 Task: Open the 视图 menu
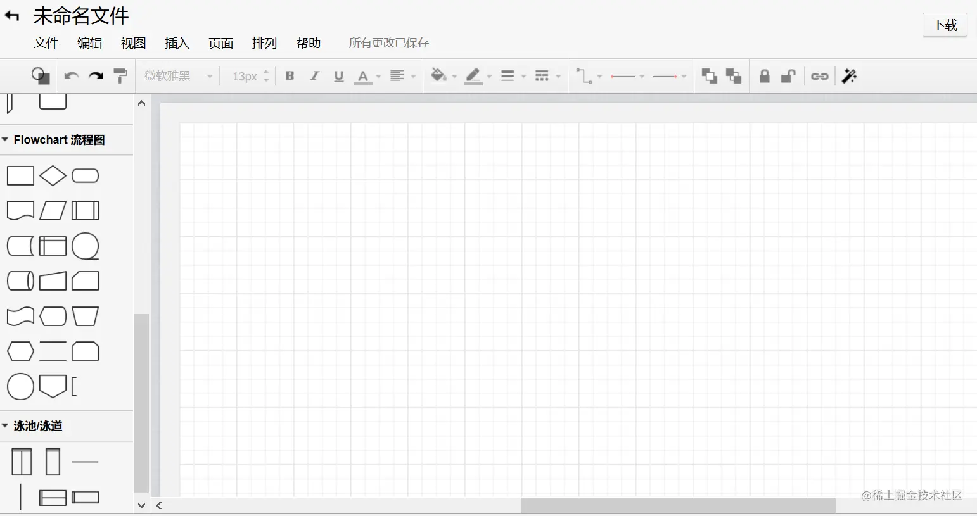134,43
